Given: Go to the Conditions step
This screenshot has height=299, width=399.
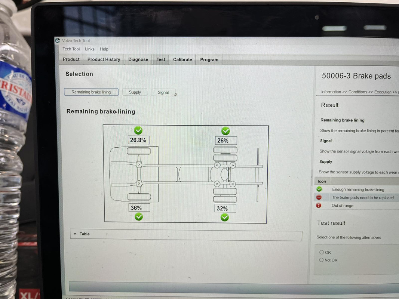Looking at the screenshot, I should coord(357,92).
